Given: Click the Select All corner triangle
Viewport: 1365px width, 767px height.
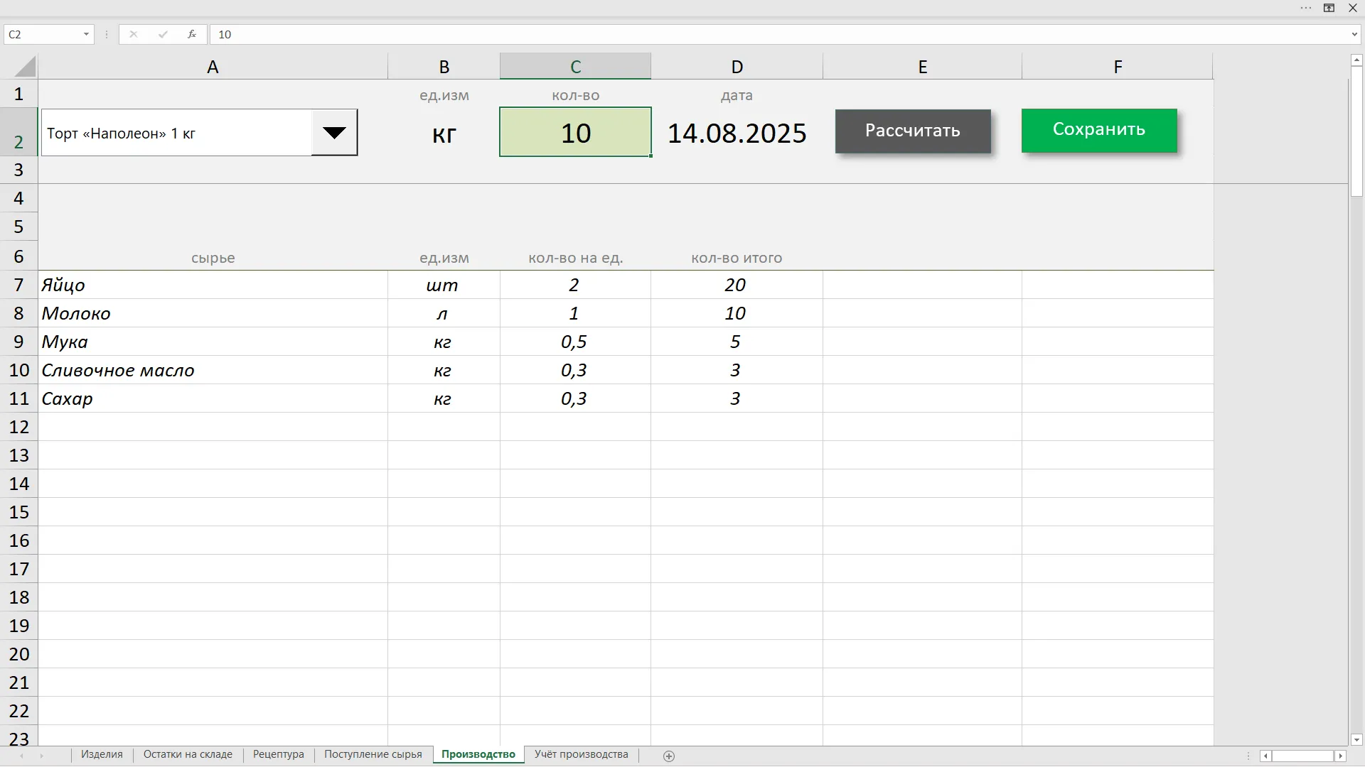Looking at the screenshot, I should click(x=25, y=67).
